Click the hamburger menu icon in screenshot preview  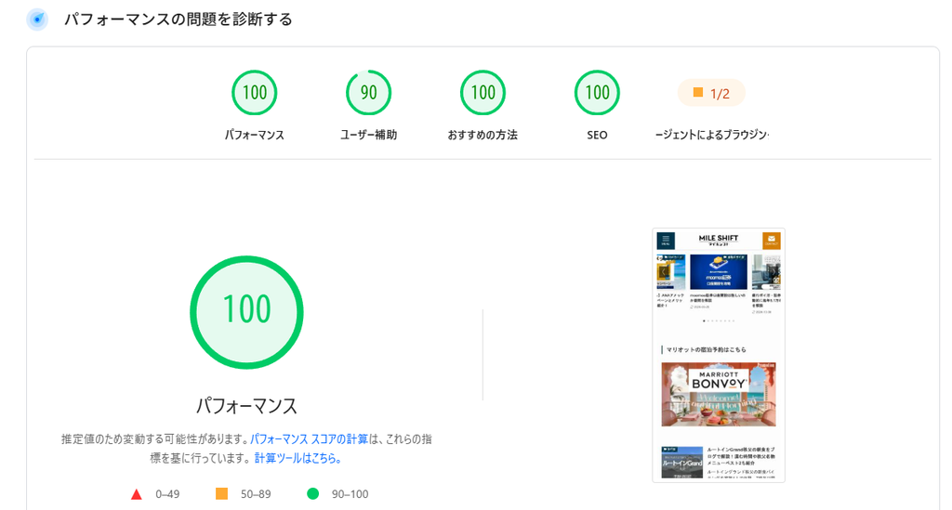pyautogui.click(x=666, y=241)
